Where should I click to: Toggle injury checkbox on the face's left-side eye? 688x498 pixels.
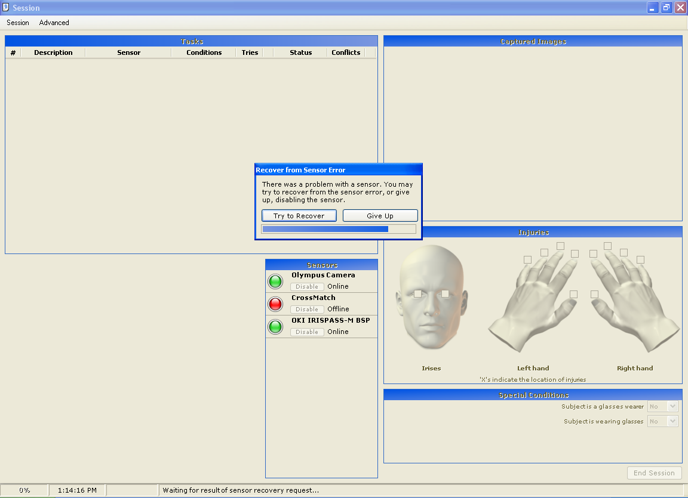(x=417, y=293)
